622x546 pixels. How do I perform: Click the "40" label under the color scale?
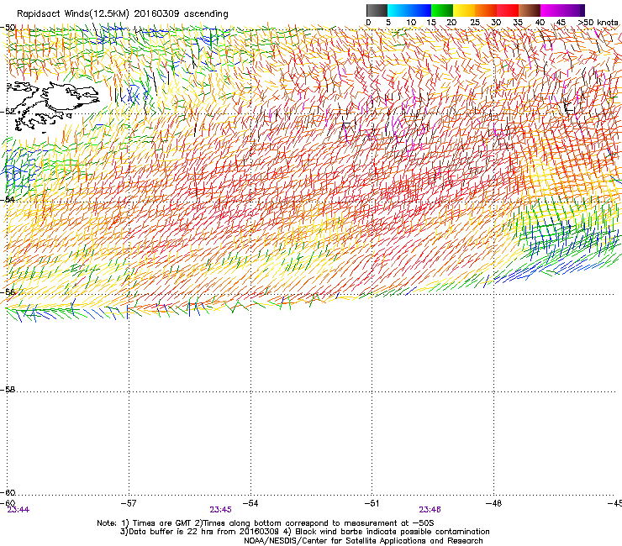(x=540, y=23)
